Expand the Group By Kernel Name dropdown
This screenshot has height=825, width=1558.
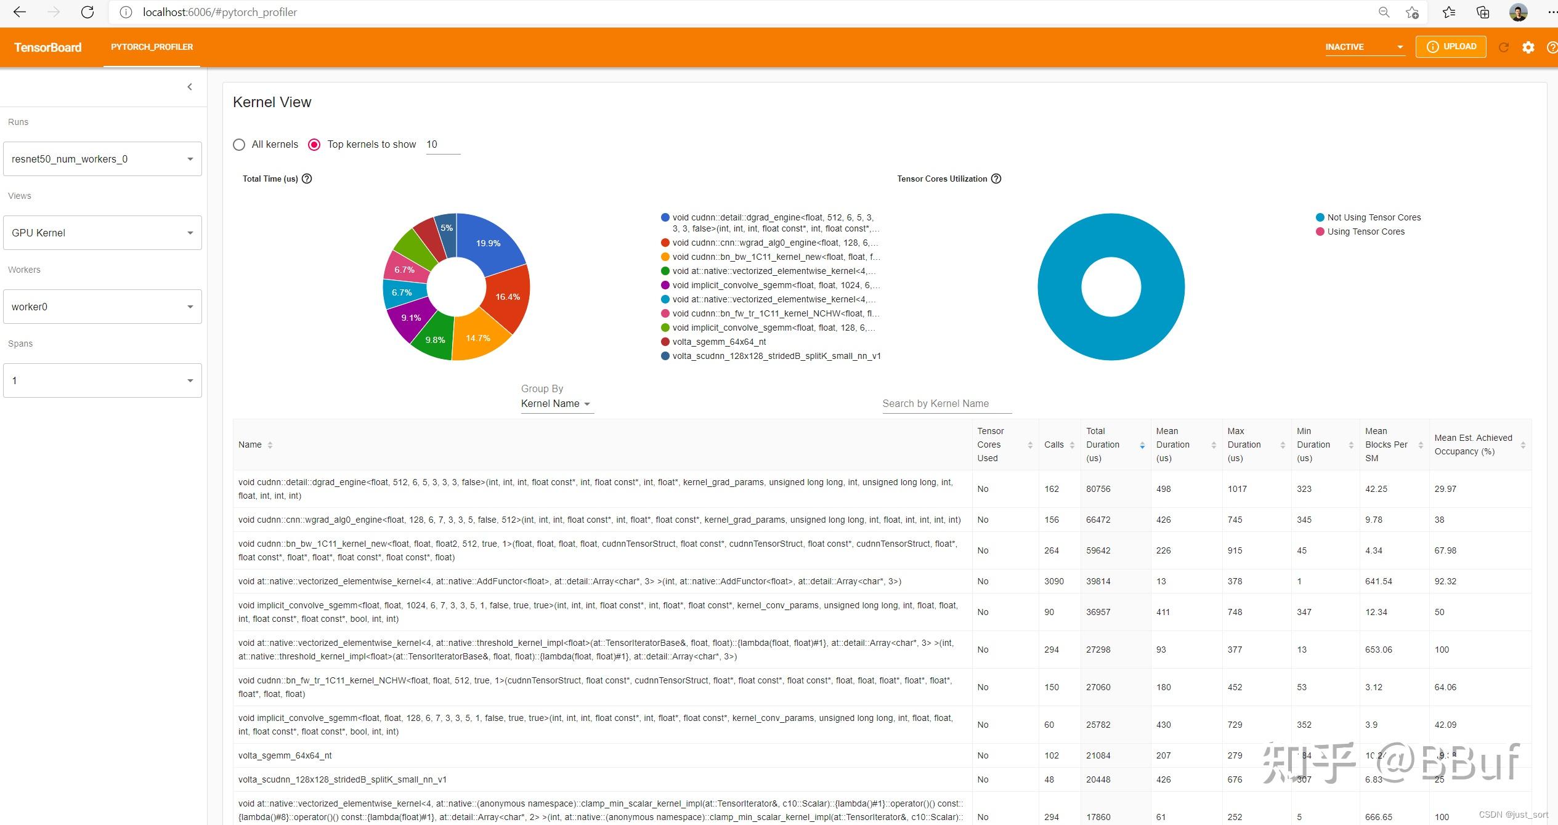tap(556, 404)
